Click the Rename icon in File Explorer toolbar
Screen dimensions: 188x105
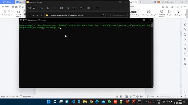pyautogui.click(x=61, y=8)
